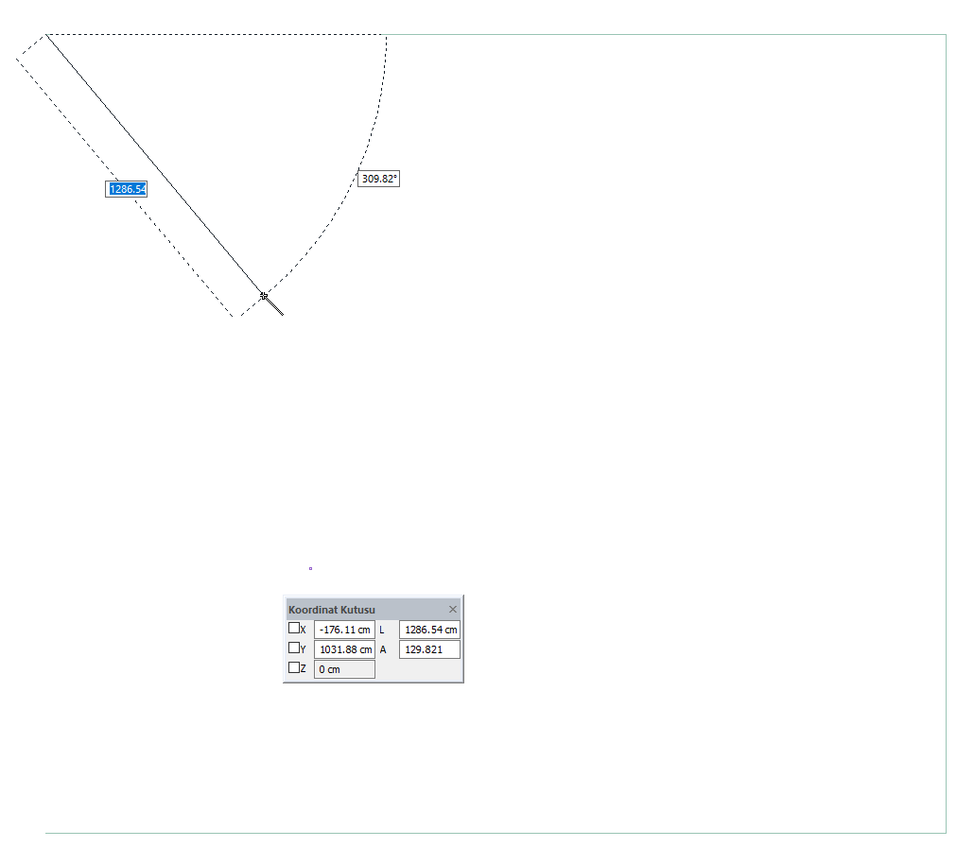Screen dimensions: 974x864
Task: Click the small purple origin point marker
Action: pyautogui.click(x=310, y=568)
